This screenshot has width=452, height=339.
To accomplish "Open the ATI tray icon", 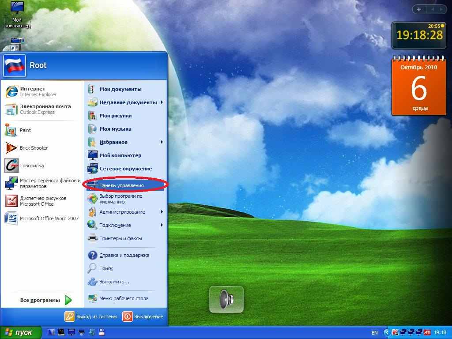I will point(427,333).
